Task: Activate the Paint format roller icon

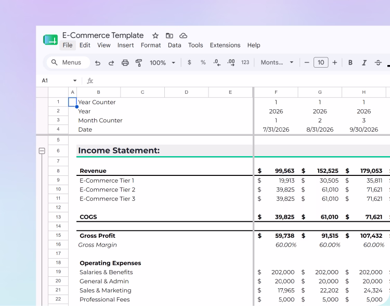Action: click(139, 63)
